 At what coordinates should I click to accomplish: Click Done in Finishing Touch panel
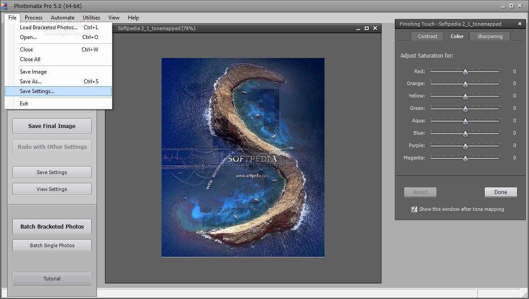click(x=501, y=192)
